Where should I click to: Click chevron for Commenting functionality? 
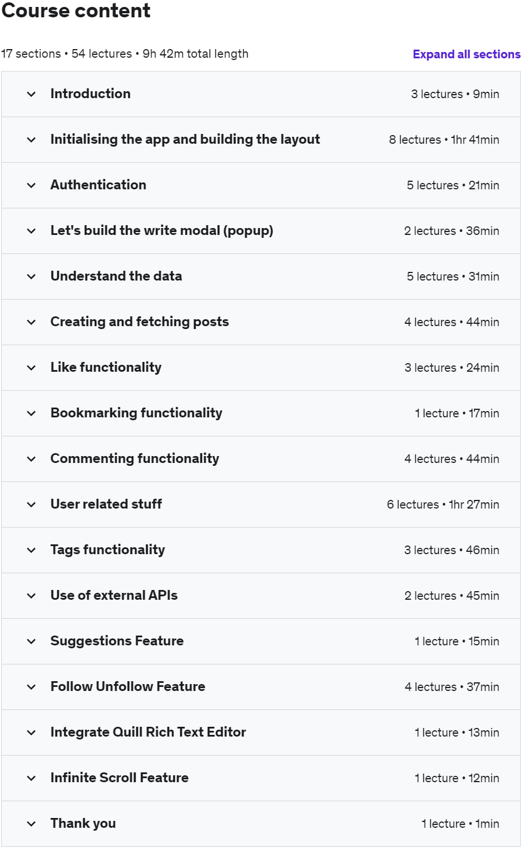pyautogui.click(x=31, y=459)
